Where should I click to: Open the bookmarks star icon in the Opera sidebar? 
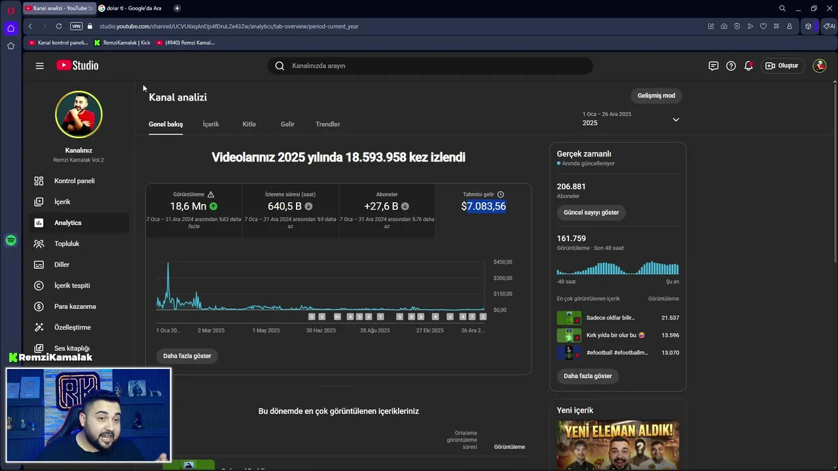(x=10, y=46)
